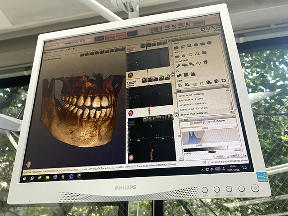The image size is (288, 216).
Task: Click the red circle handle on gradient bar
Action: click(207, 148)
